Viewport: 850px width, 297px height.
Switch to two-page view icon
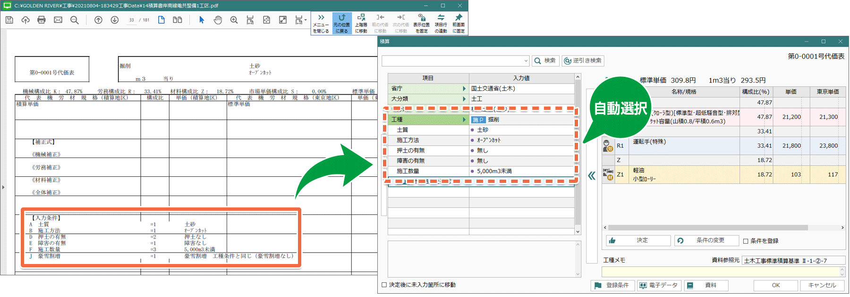tap(178, 20)
